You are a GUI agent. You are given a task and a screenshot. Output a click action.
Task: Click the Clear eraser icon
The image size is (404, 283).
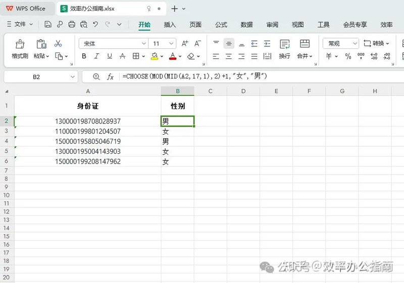click(x=191, y=56)
